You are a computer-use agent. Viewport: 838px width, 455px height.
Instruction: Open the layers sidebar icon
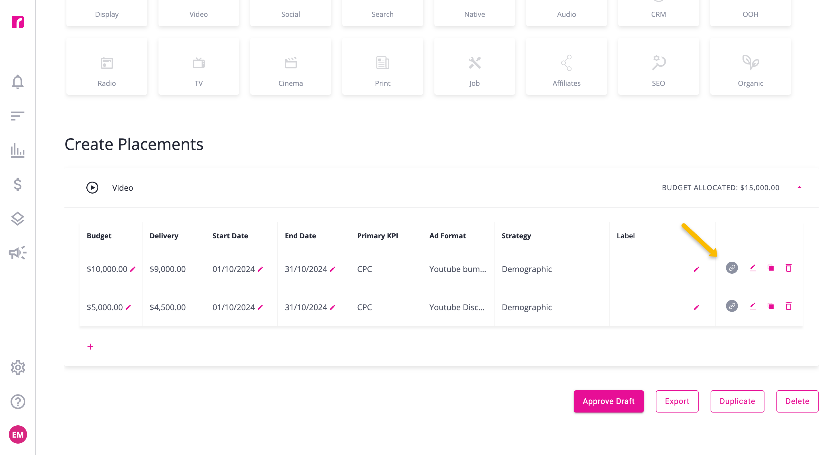pos(18,218)
